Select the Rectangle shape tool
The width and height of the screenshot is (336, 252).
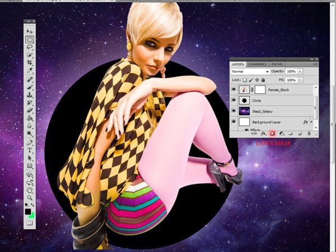tap(30, 166)
